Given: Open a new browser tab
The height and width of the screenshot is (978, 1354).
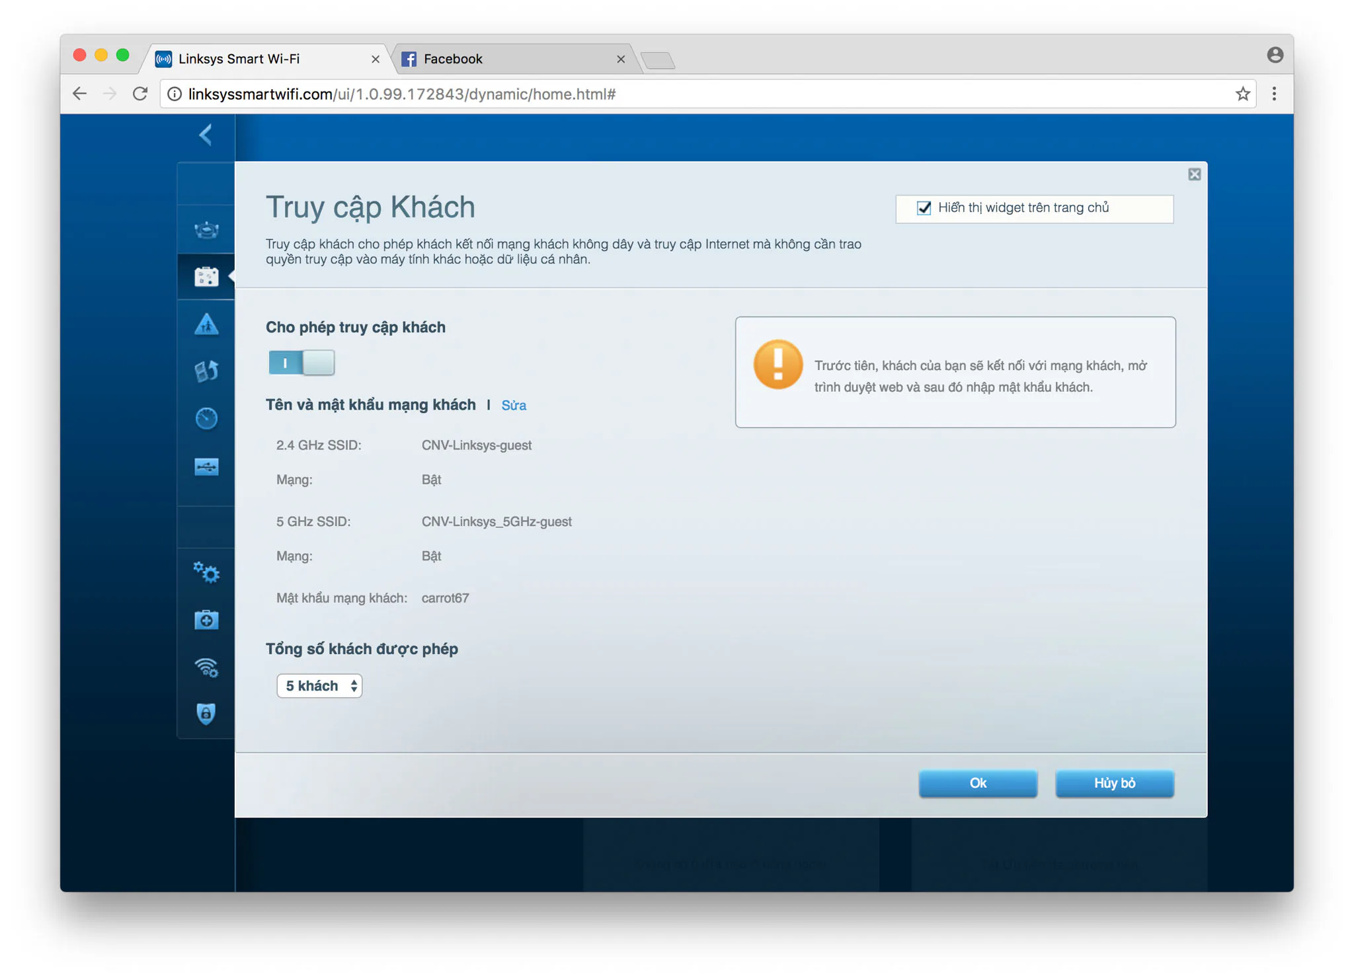Looking at the screenshot, I should click(658, 60).
